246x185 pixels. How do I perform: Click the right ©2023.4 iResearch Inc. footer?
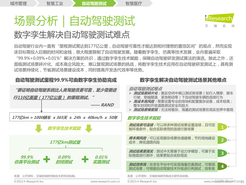142,182
